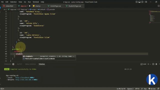This screenshot has height=90, width=160.
Task: Click the 'Kedokteran' studyProgram value
Action: (39, 25)
